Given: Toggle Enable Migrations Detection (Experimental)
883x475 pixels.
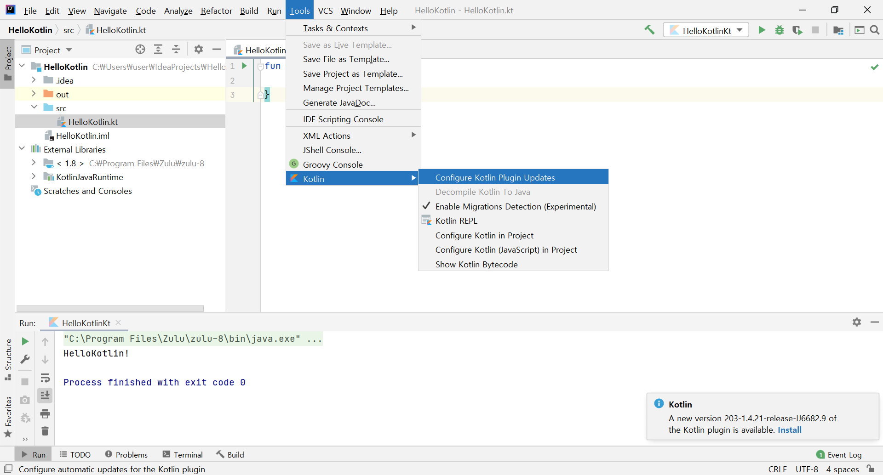Looking at the screenshot, I should point(513,206).
